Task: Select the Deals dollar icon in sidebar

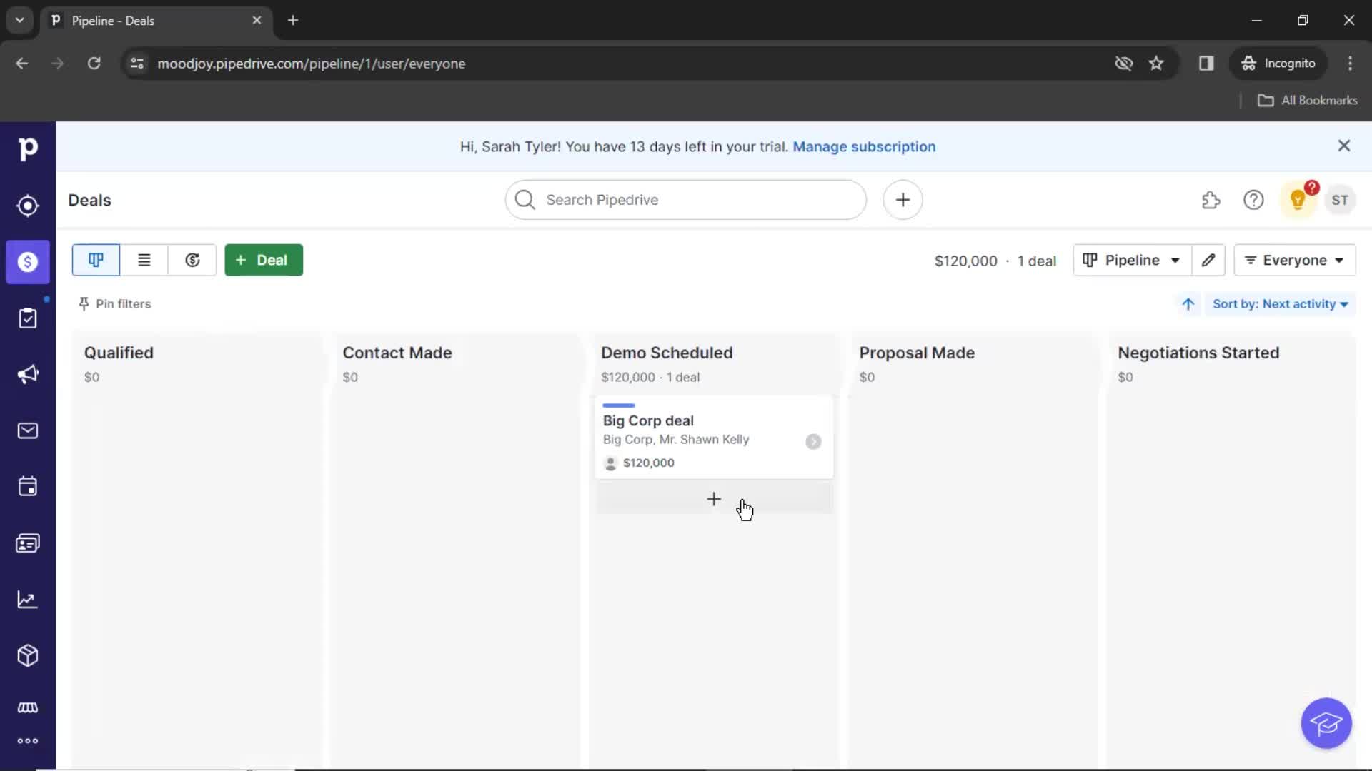Action: coord(28,262)
